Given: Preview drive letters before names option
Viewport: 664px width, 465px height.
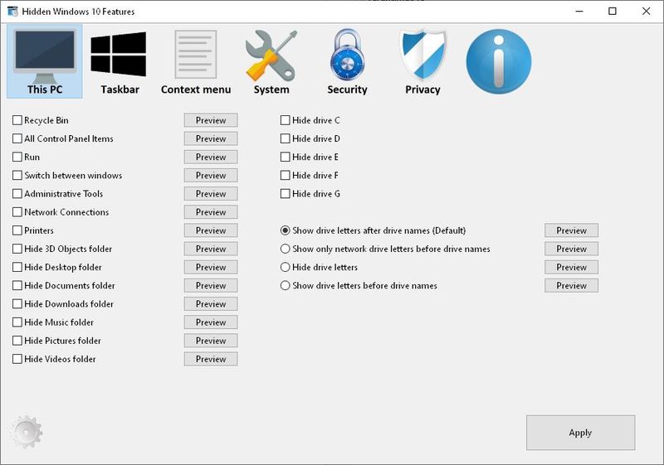Looking at the screenshot, I should [571, 286].
